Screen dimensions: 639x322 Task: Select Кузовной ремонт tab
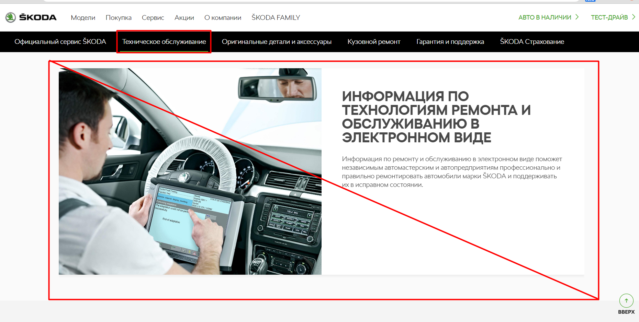(374, 41)
